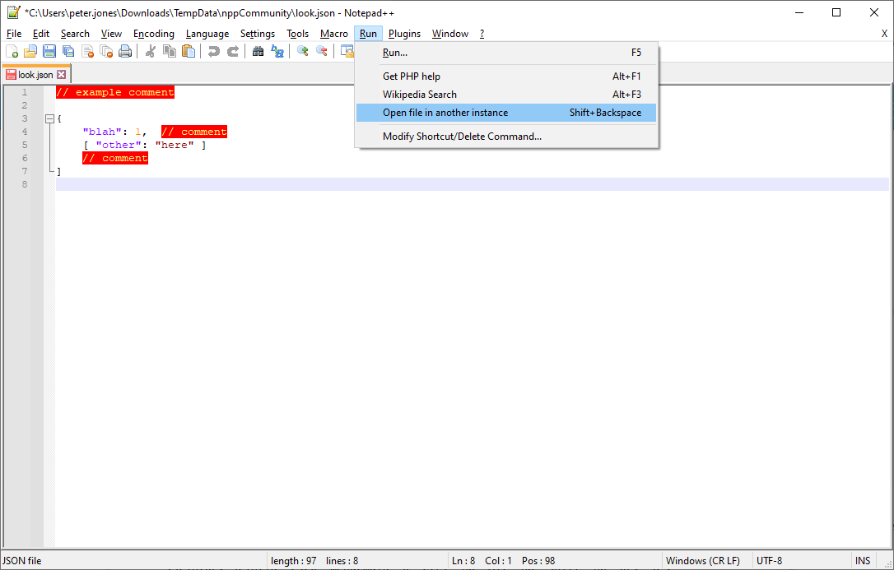Select the look.json document tab
The width and height of the screenshot is (894, 570).
coord(36,75)
